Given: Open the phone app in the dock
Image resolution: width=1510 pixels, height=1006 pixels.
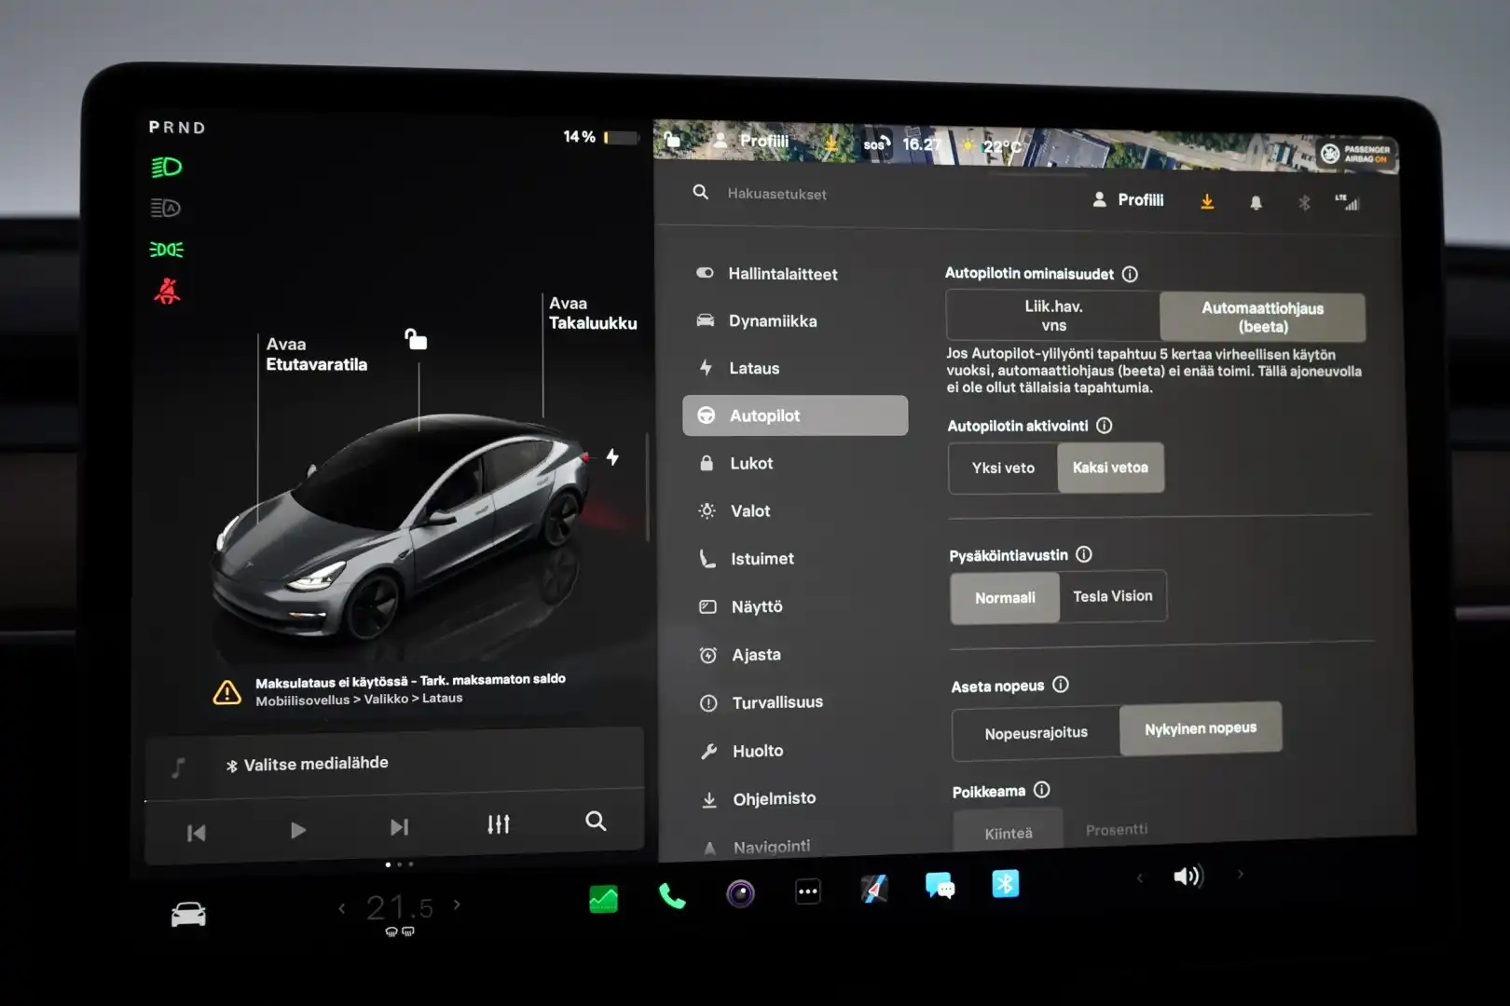Looking at the screenshot, I should coord(671,896).
